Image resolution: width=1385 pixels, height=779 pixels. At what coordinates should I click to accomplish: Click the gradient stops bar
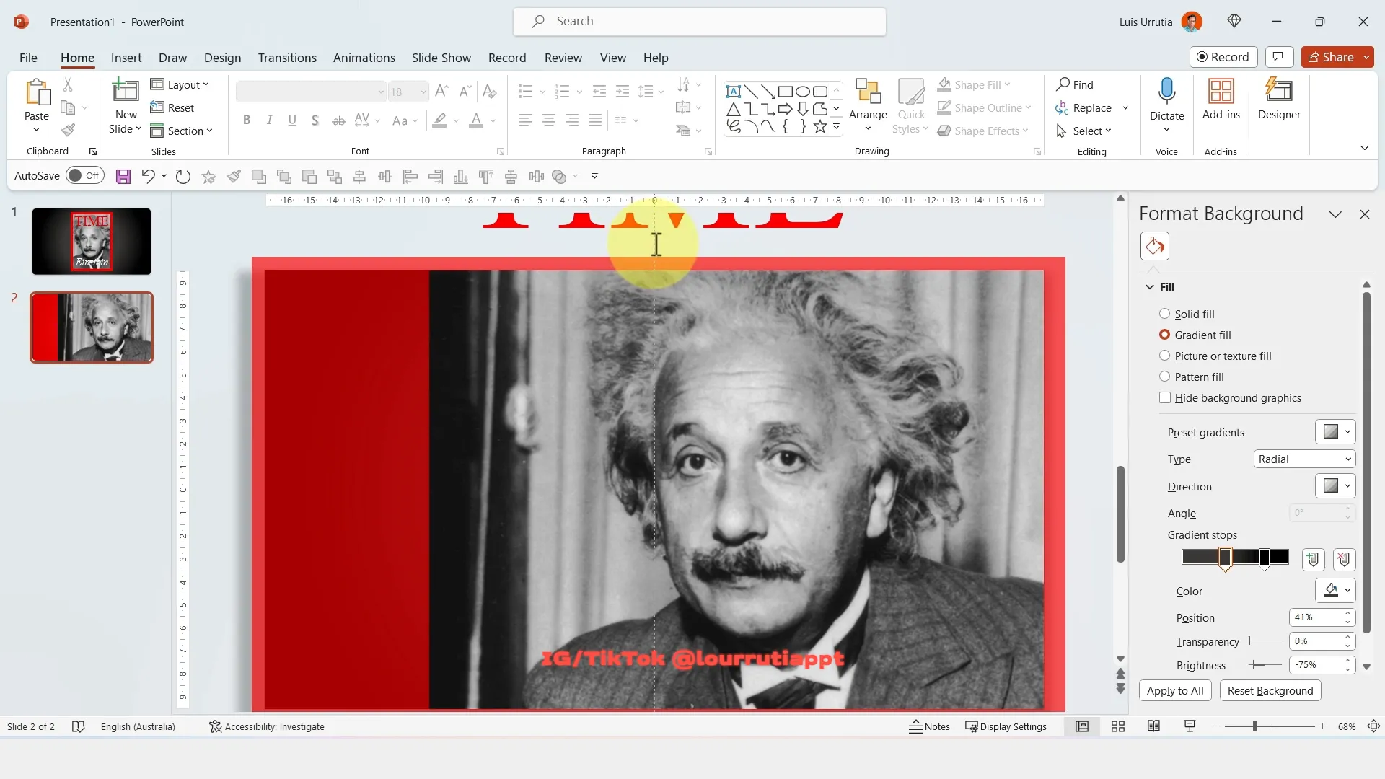click(x=1235, y=557)
